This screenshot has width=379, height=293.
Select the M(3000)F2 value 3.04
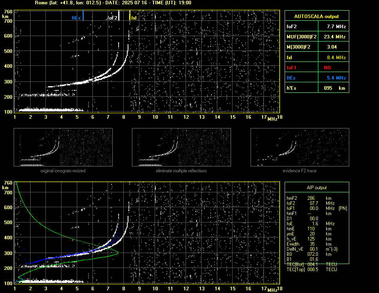(332, 47)
